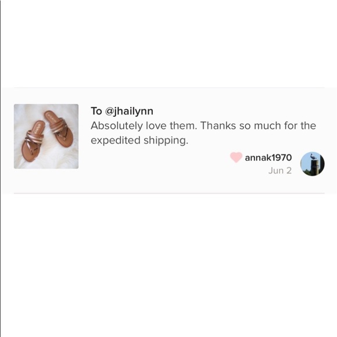The image size is (337, 337).
Task: Click the 'expedited shipping.' text line
Action: (139, 141)
